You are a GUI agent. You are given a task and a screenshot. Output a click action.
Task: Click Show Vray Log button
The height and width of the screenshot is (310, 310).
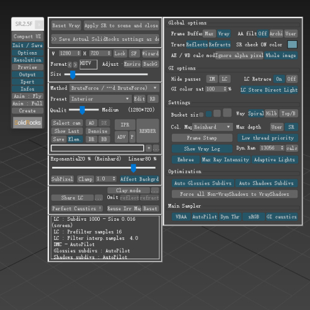tap(202, 149)
